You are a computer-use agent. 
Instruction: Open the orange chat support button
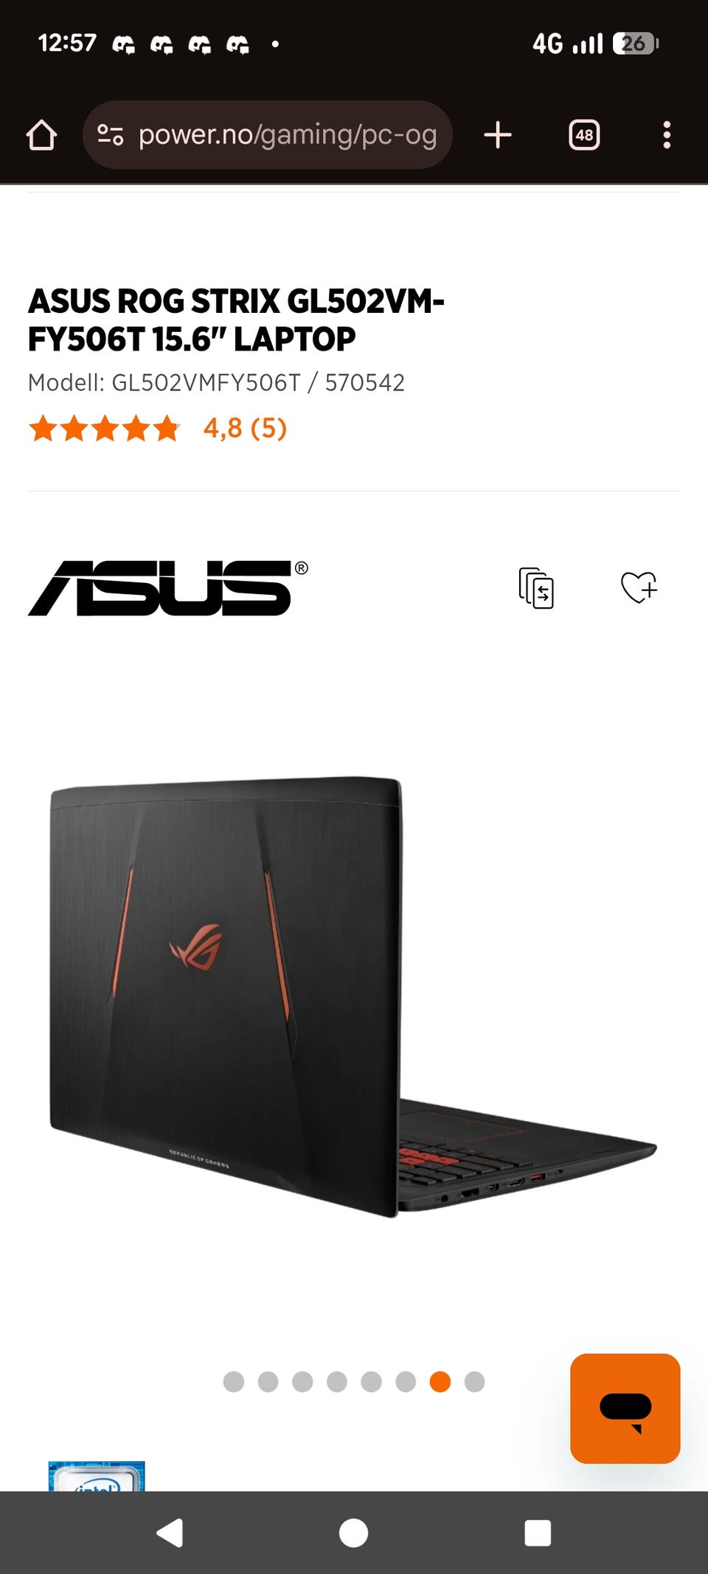tap(625, 1408)
